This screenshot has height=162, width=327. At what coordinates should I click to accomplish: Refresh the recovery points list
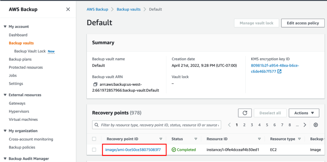click(x=245, y=113)
